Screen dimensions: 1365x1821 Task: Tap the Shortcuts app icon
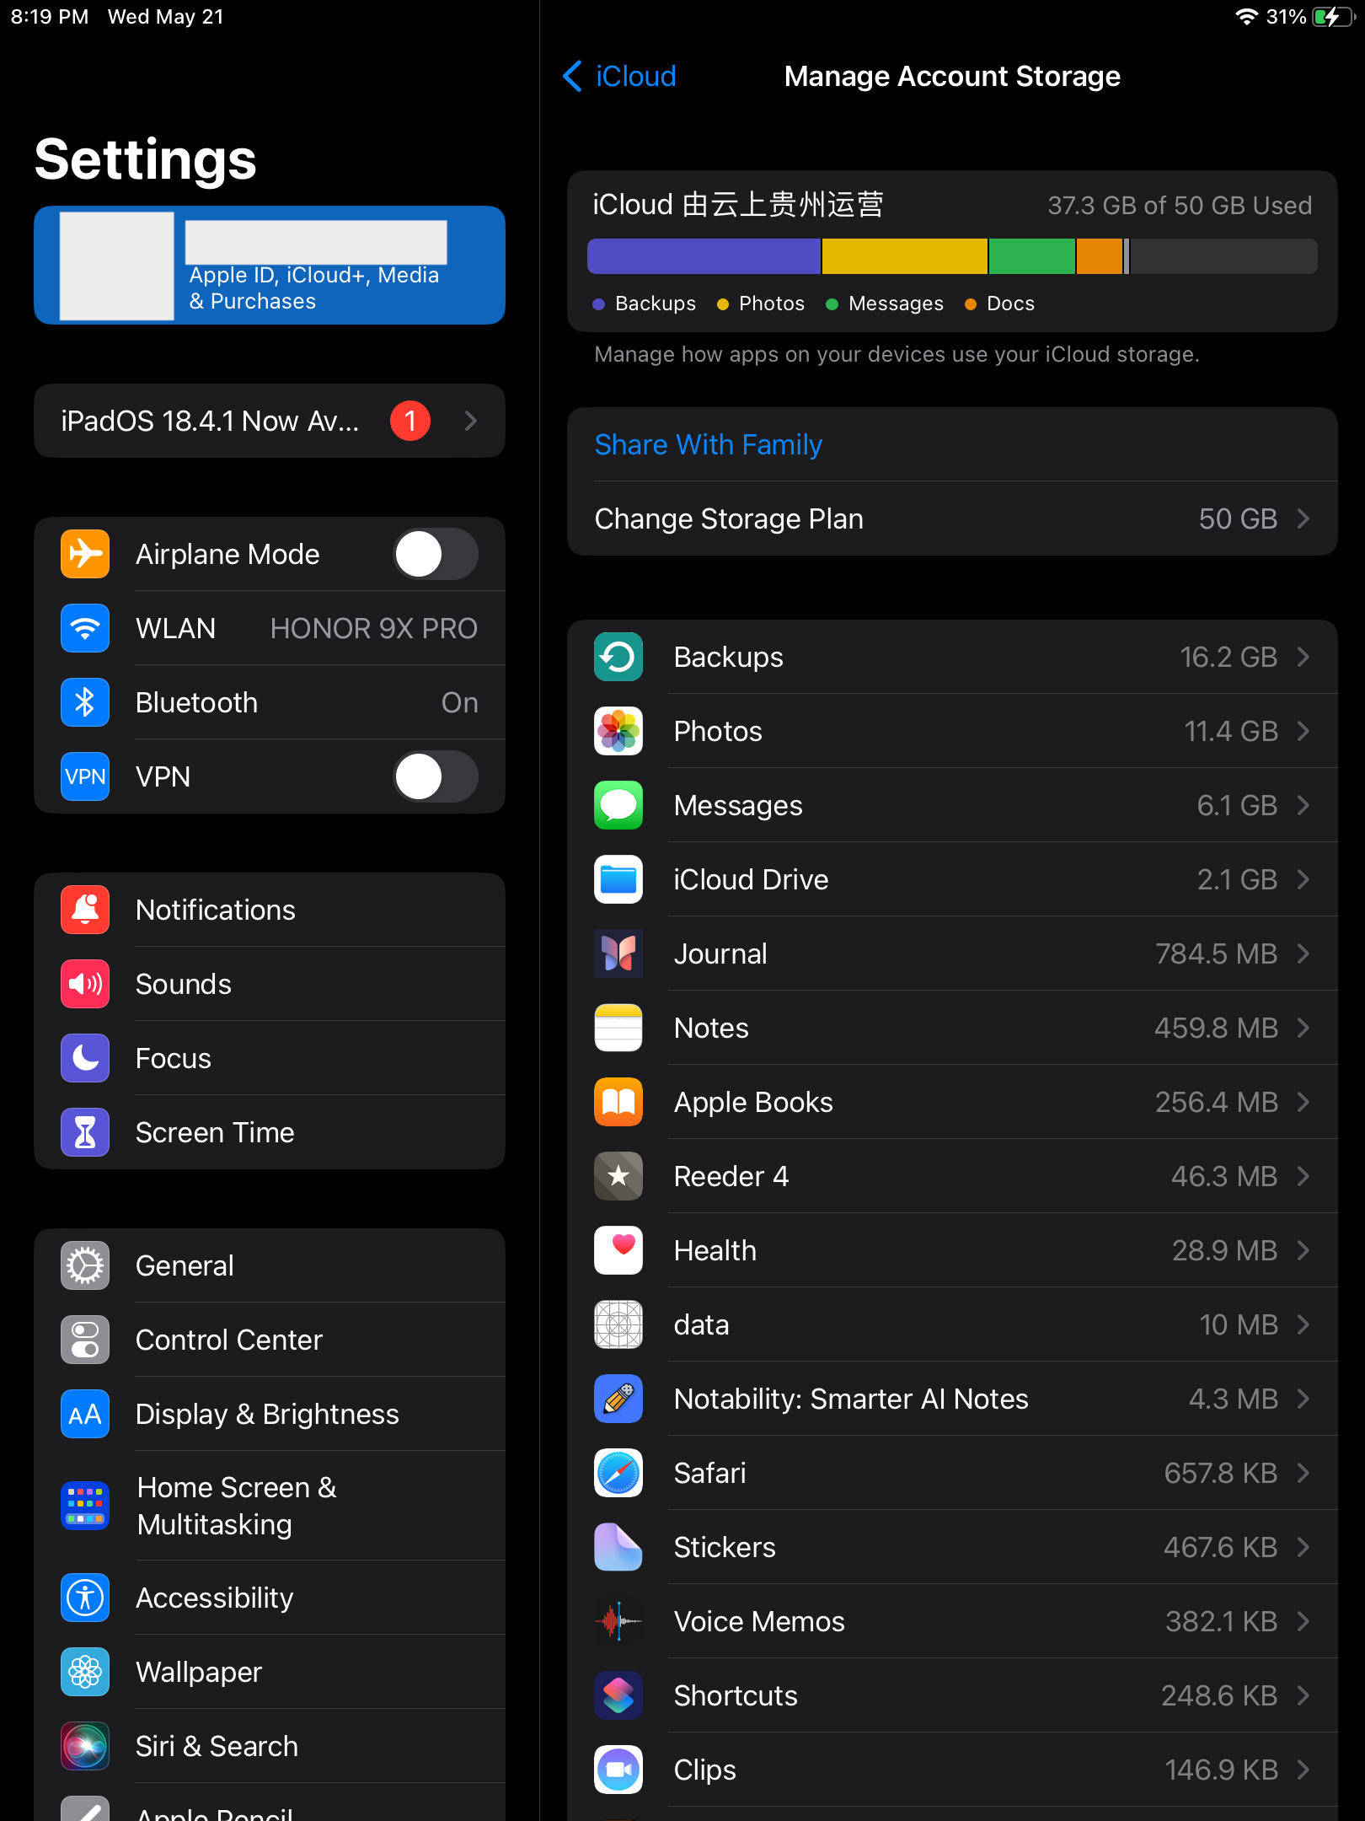point(618,1695)
